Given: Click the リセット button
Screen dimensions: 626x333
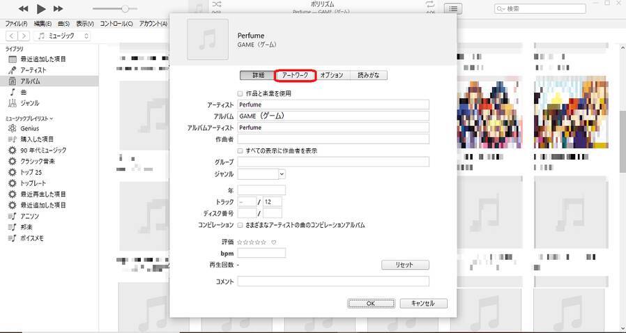Looking at the screenshot, I should (x=405, y=265).
